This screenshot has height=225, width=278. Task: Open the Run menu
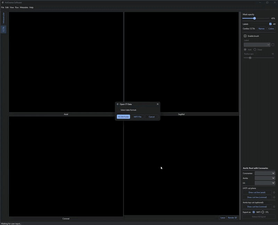17,7
